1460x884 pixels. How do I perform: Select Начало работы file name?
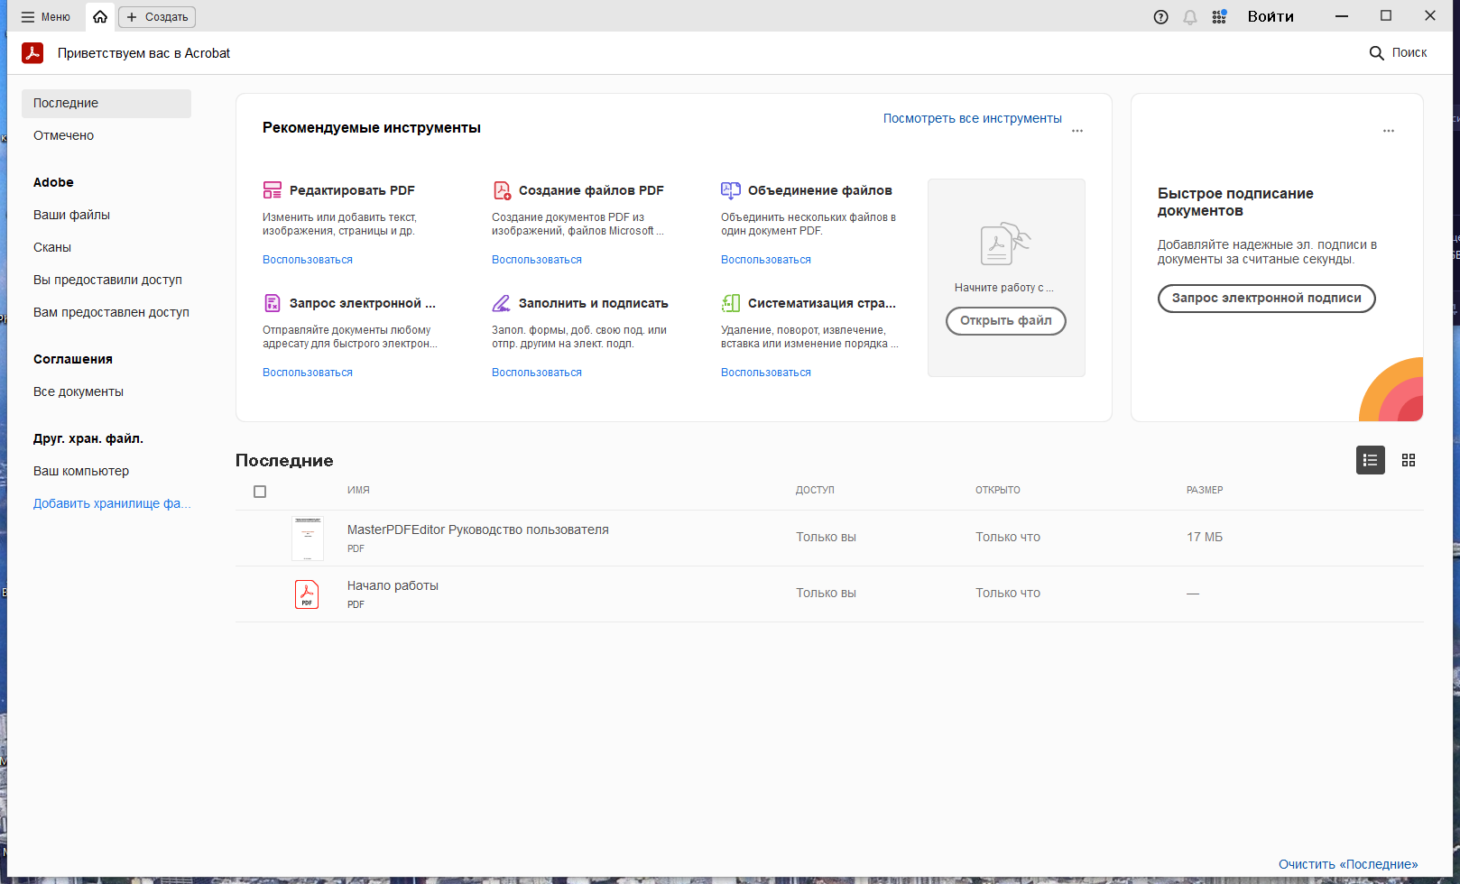coord(393,585)
